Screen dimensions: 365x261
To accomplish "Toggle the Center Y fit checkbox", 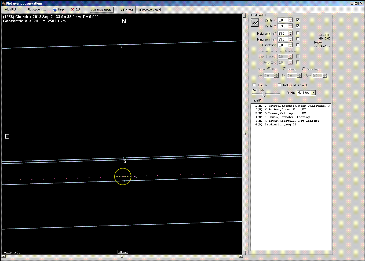I will 298,26.
